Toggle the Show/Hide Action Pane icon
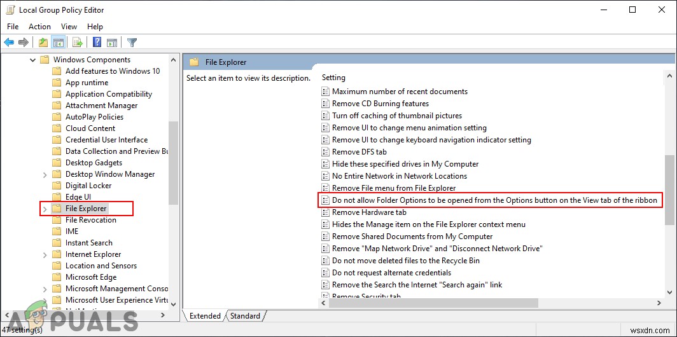 click(x=112, y=43)
